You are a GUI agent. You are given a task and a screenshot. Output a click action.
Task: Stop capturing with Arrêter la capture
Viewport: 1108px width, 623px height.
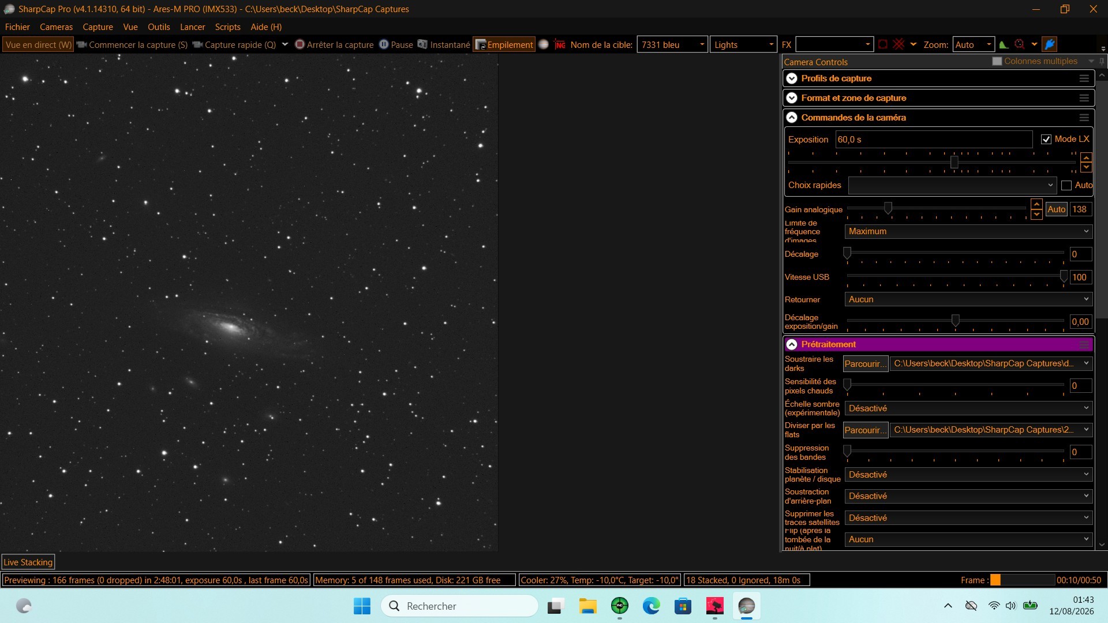[334, 44]
